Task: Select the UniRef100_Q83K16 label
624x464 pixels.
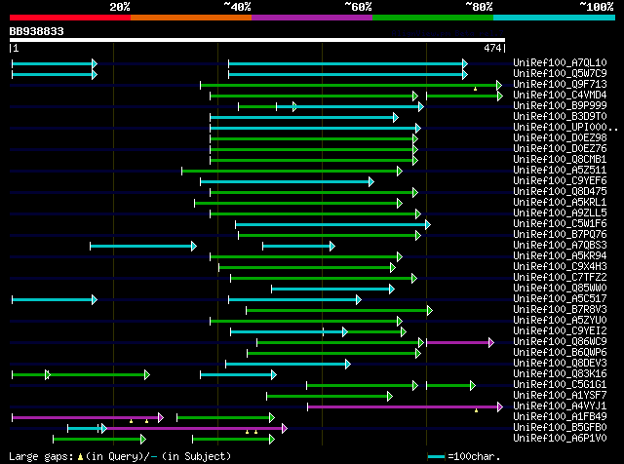Action: pyautogui.click(x=560, y=374)
